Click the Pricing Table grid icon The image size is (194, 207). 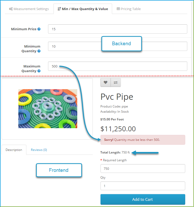click(118, 9)
